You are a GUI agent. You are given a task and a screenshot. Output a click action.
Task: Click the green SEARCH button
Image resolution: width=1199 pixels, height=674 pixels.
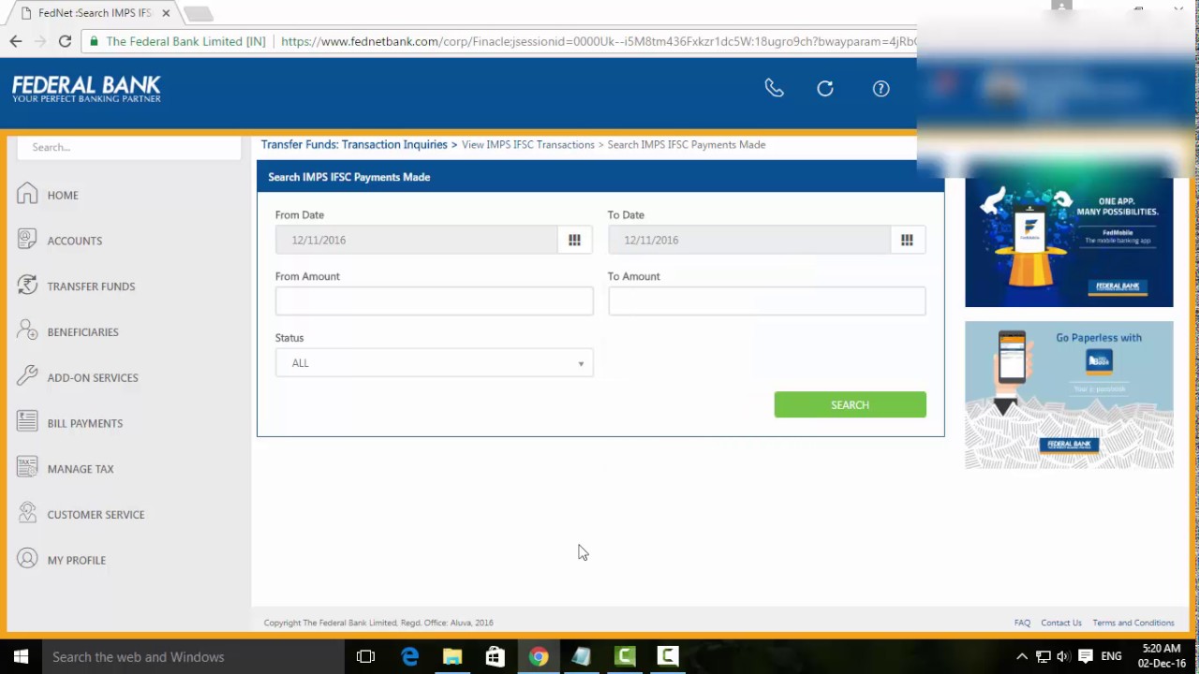(x=850, y=404)
